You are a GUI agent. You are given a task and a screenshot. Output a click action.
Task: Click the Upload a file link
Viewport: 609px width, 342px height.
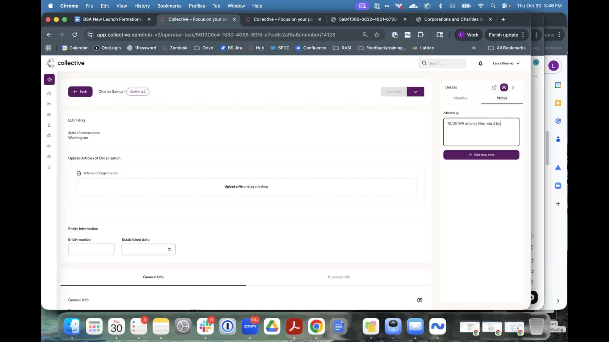coord(233,187)
